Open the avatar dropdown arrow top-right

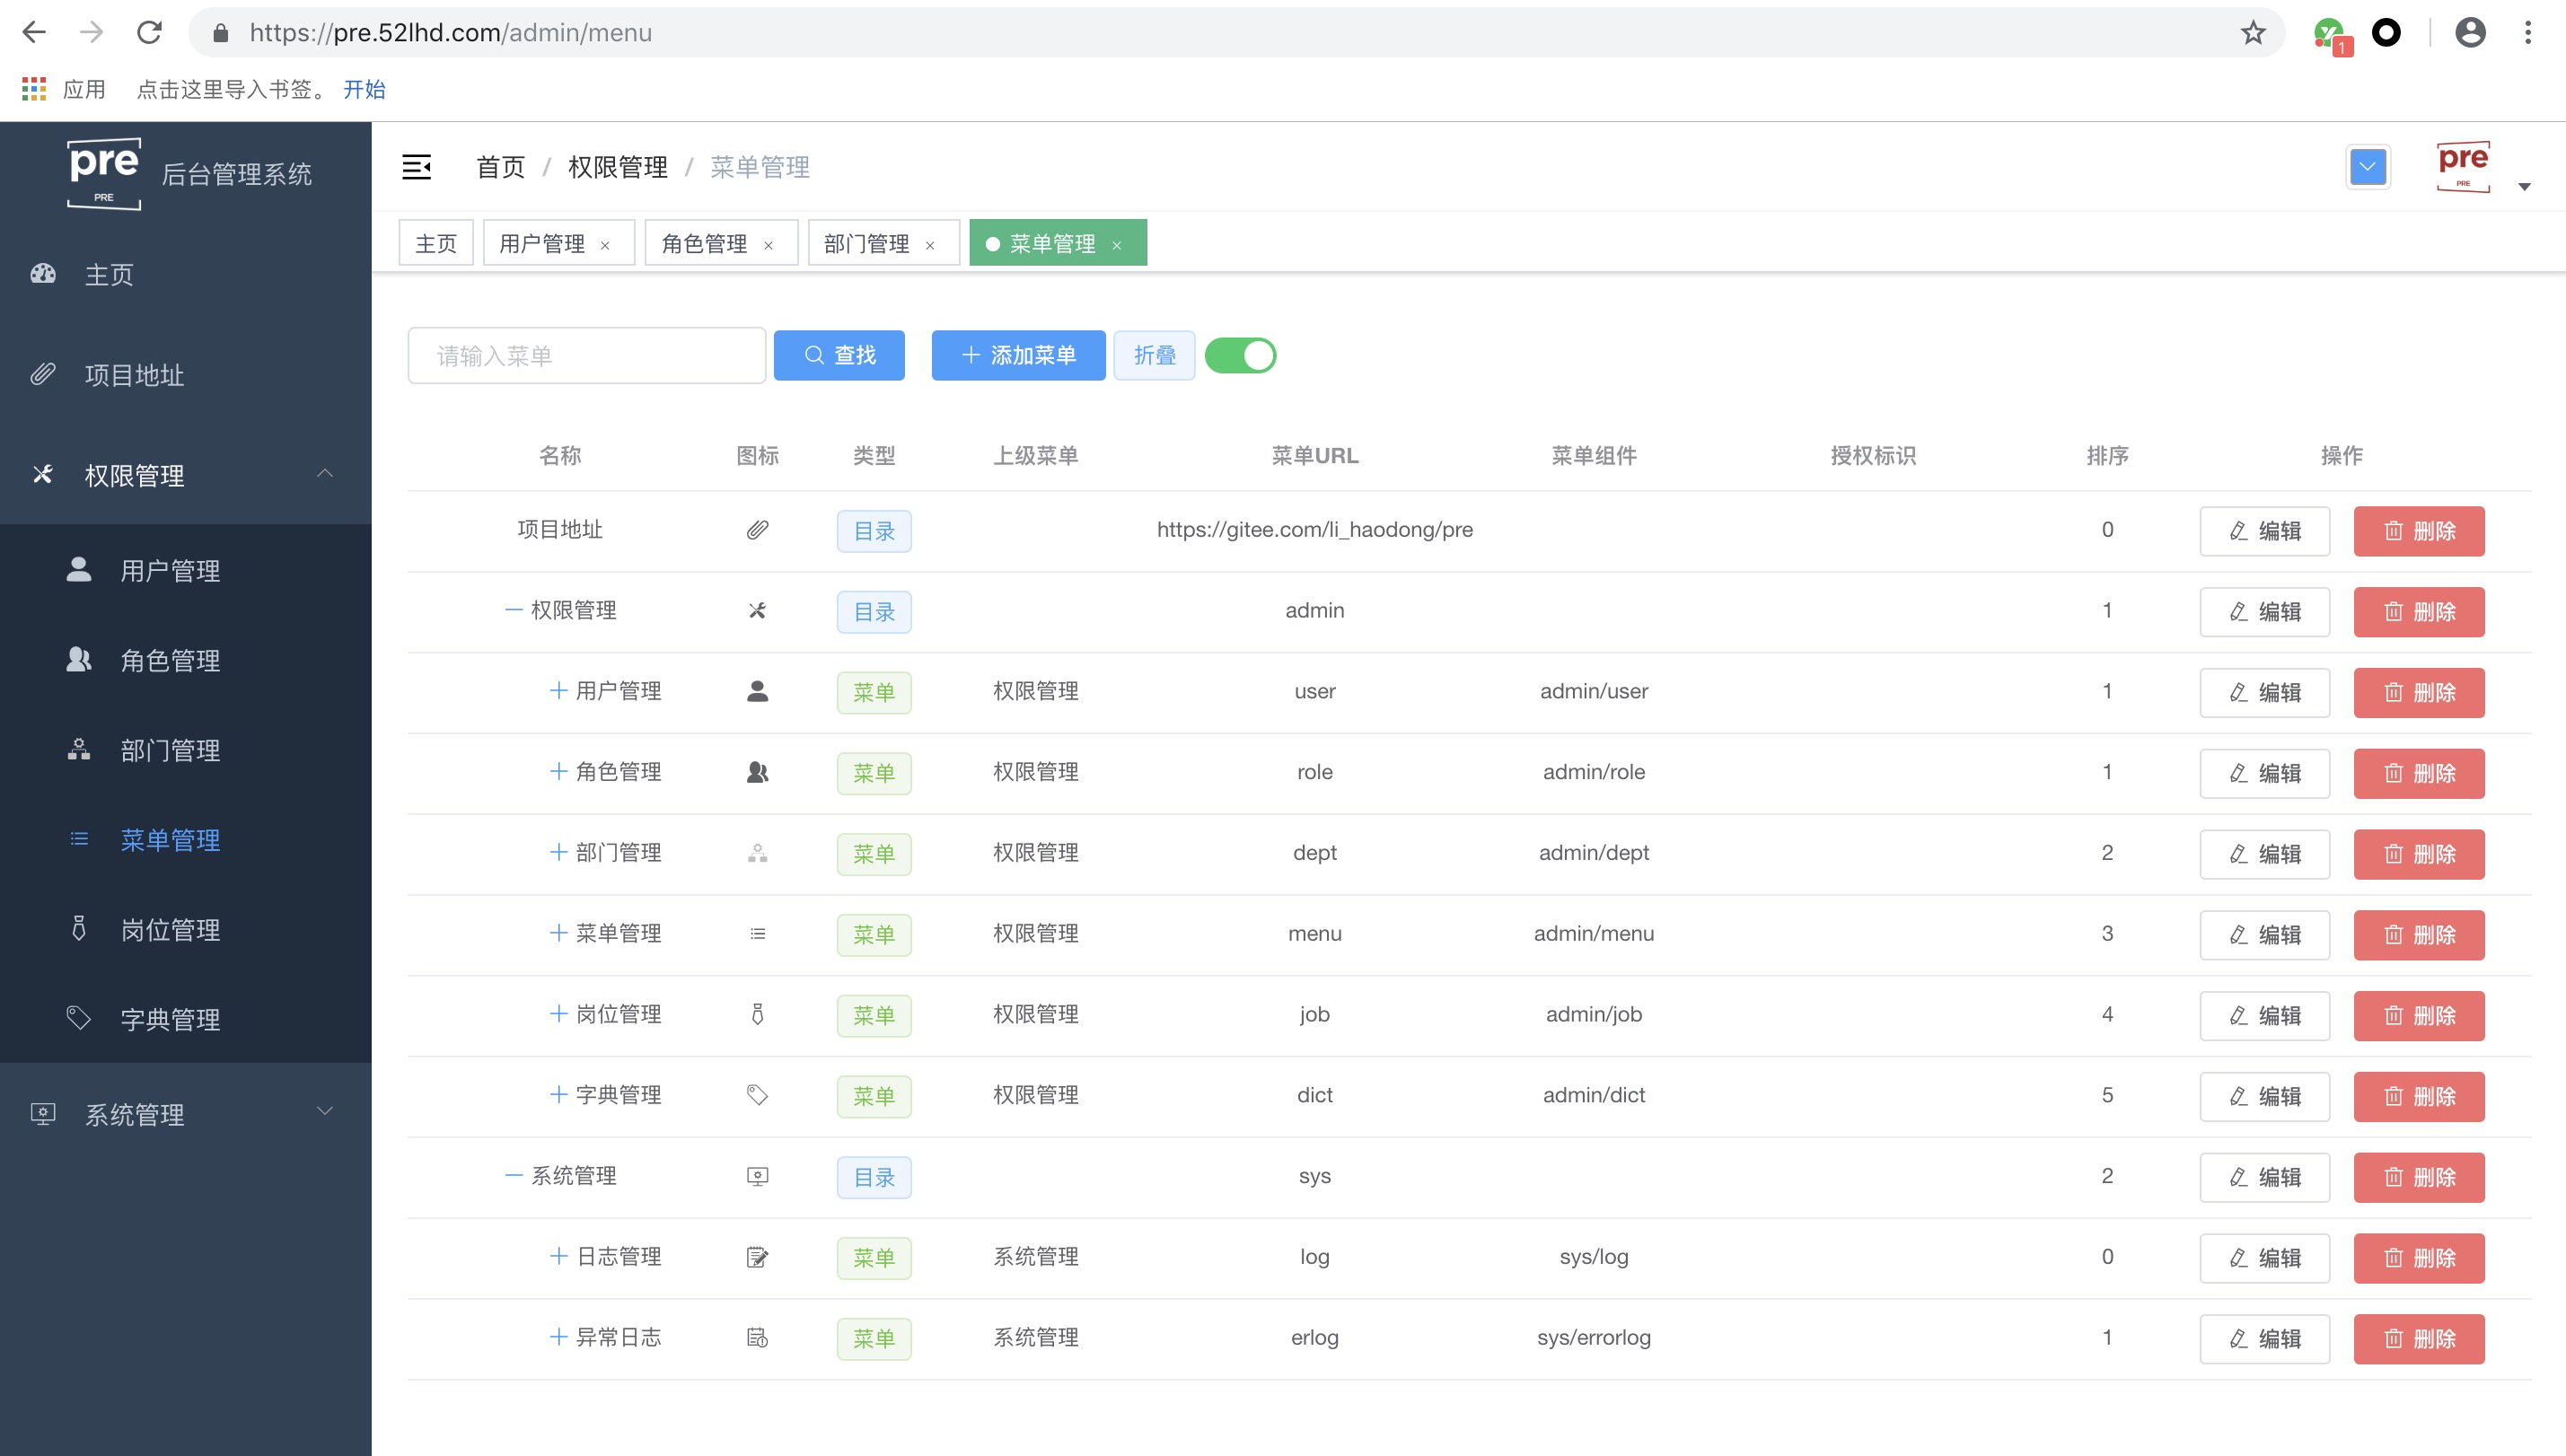[x=2525, y=186]
